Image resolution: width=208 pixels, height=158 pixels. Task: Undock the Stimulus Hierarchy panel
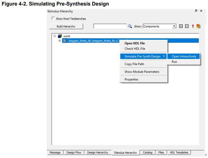tap(196, 11)
